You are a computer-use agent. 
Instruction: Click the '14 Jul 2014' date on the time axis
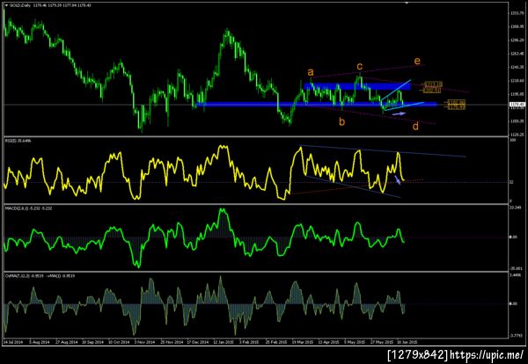tap(13, 342)
